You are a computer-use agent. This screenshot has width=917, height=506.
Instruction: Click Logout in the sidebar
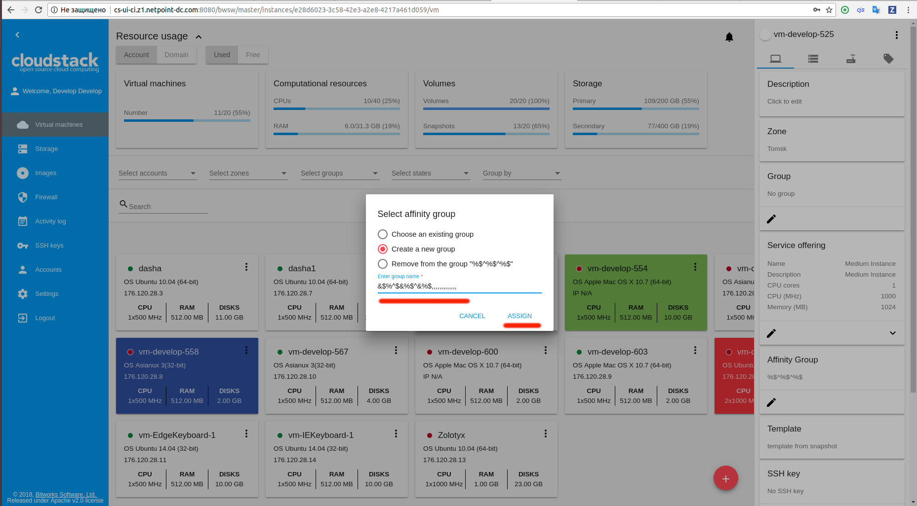coord(55,318)
